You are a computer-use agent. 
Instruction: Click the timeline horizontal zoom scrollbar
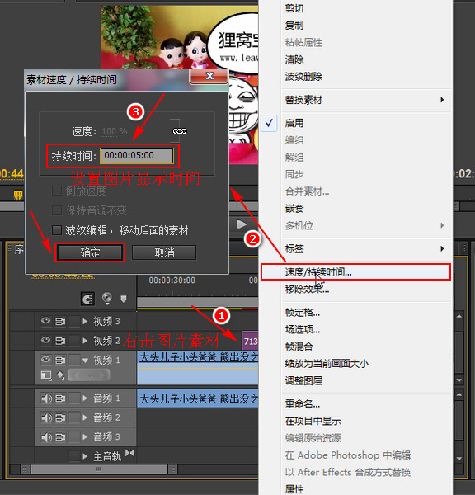(x=99, y=469)
